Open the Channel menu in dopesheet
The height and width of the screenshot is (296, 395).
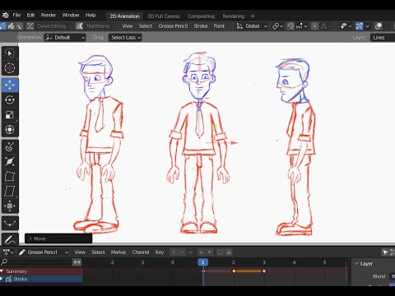tap(141, 252)
